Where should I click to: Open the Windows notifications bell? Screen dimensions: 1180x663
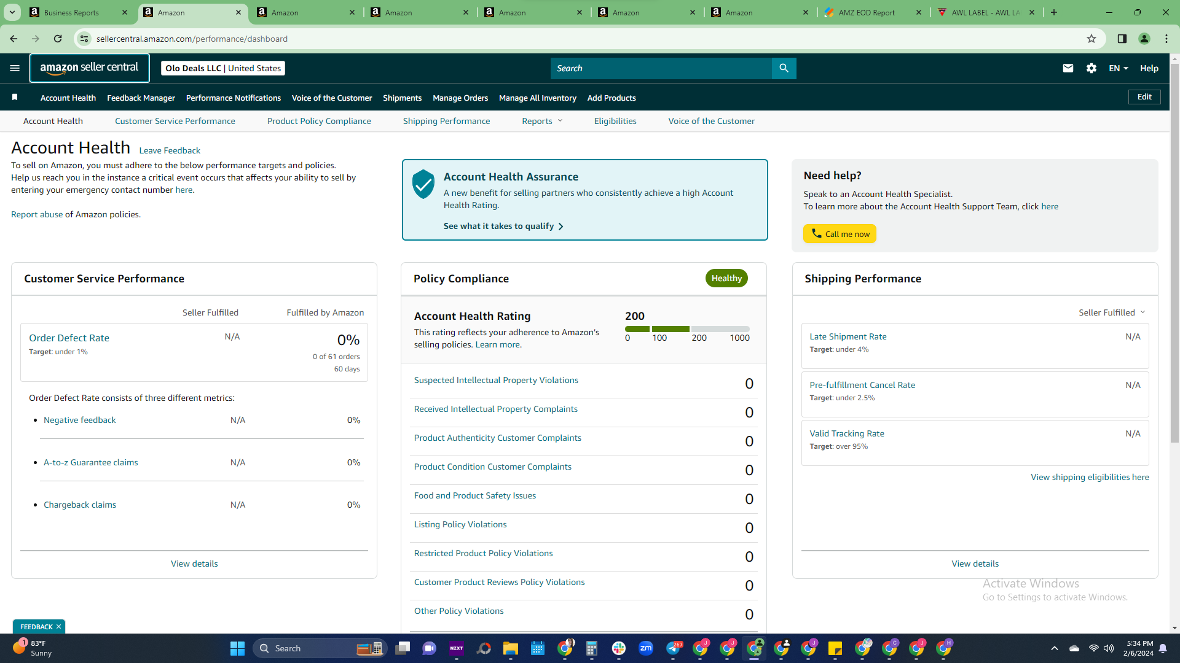tap(1163, 648)
